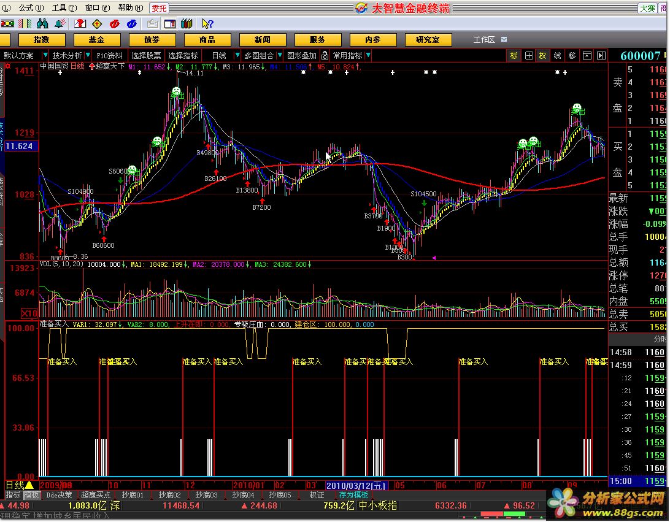This screenshot has height=522, width=670.
Task: Expand the 技术分析 dropdown arrow
Action: click(x=88, y=56)
